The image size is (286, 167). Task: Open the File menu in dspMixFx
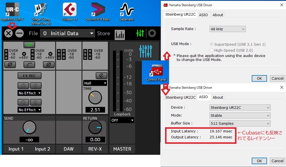point(33,33)
